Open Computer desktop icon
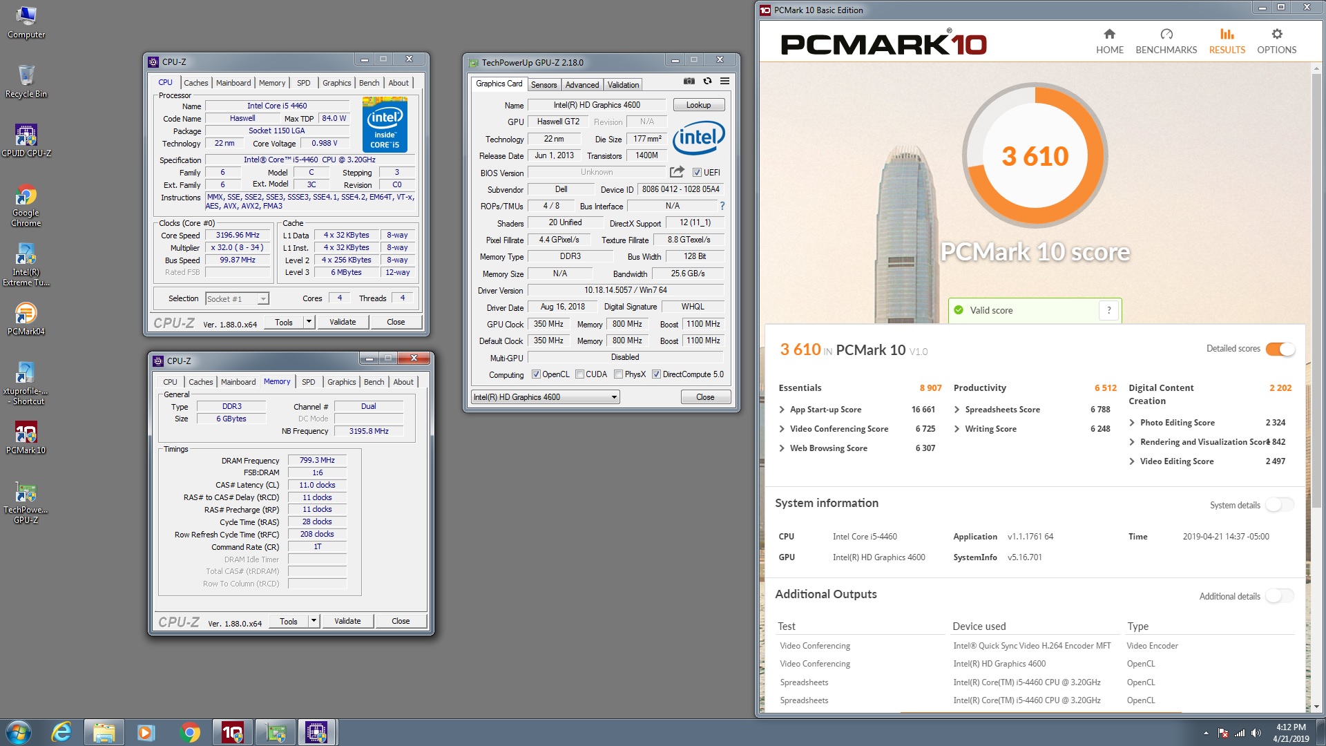Image resolution: width=1326 pixels, height=746 pixels. [26, 22]
